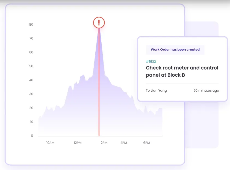Select the 50 y-axis label
The height and width of the screenshot is (170, 230).
(x=31, y=66)
